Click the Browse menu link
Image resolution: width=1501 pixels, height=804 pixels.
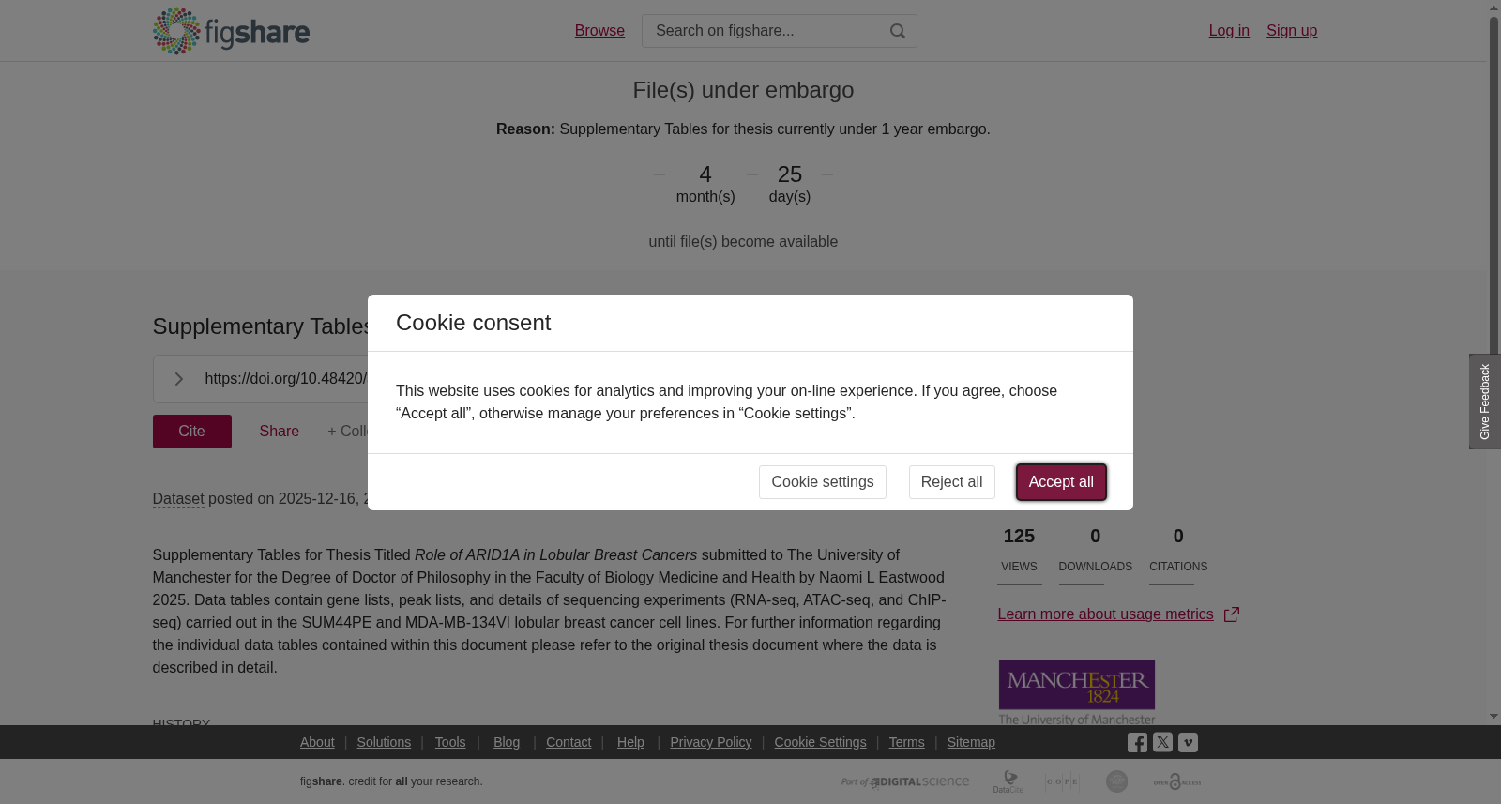[599, 31]
